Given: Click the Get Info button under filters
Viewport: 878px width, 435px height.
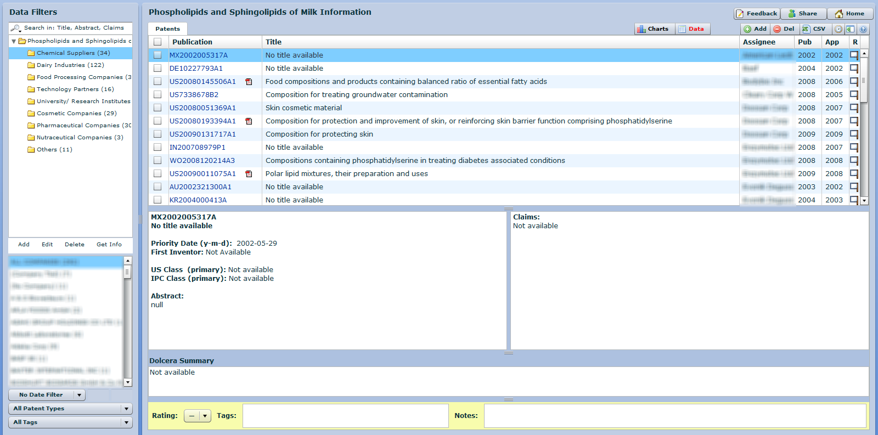Looking at the screenshot, I should pyautogui.click(x=109, y=245).
